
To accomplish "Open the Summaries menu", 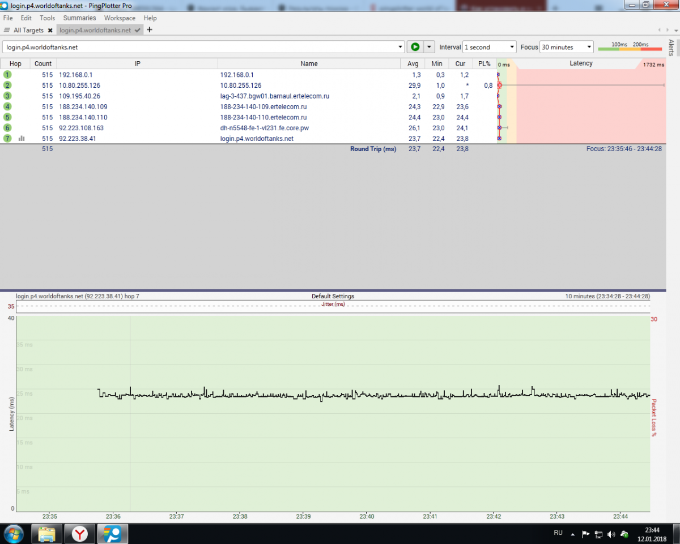I will [79, 18].
